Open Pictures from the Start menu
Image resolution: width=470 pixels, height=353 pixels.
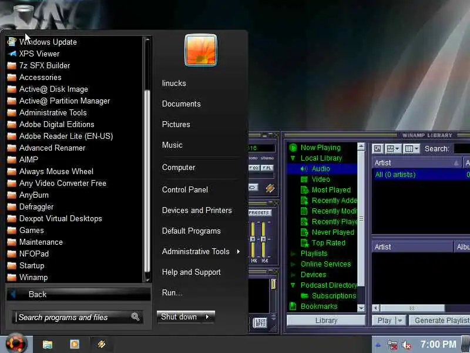[x=176, y=124]
